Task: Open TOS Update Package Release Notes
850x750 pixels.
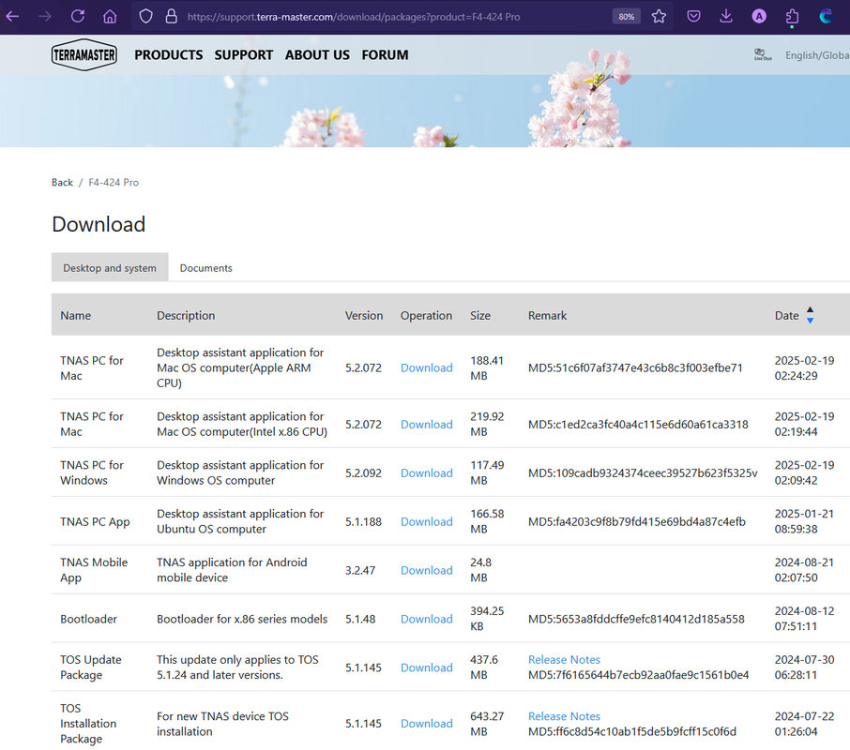Action: click(x=564, y=660)
